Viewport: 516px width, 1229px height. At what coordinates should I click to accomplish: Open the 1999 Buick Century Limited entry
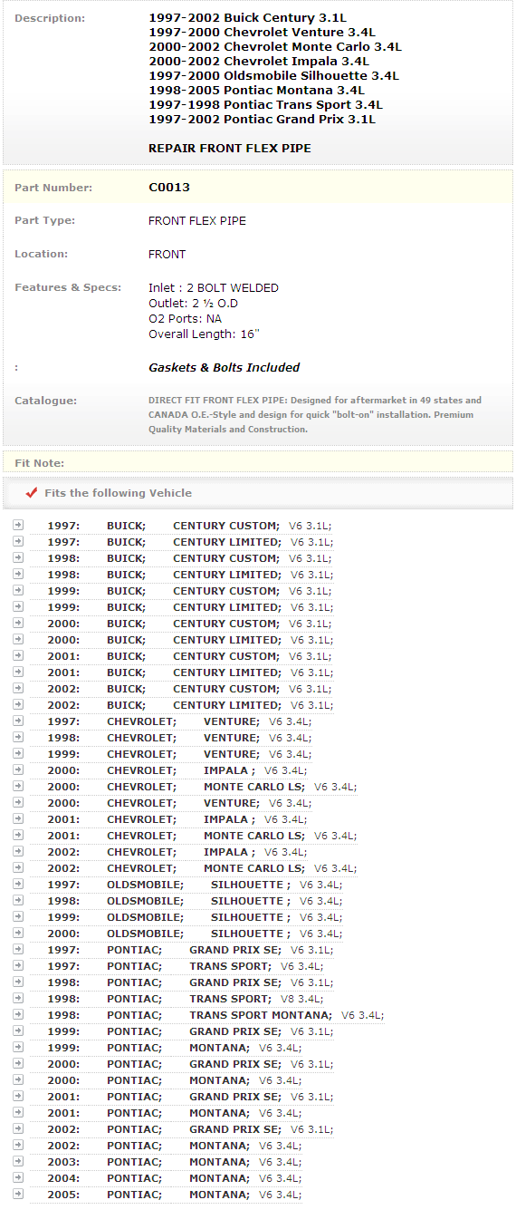point(189,607)
